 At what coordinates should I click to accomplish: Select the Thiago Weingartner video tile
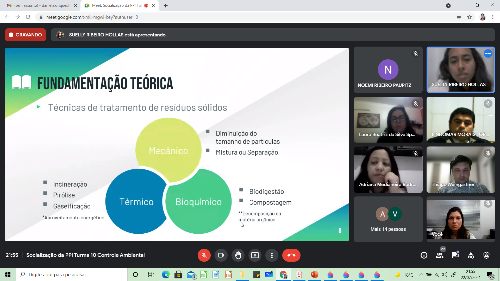pyautogui.click(x=460, y=169)
